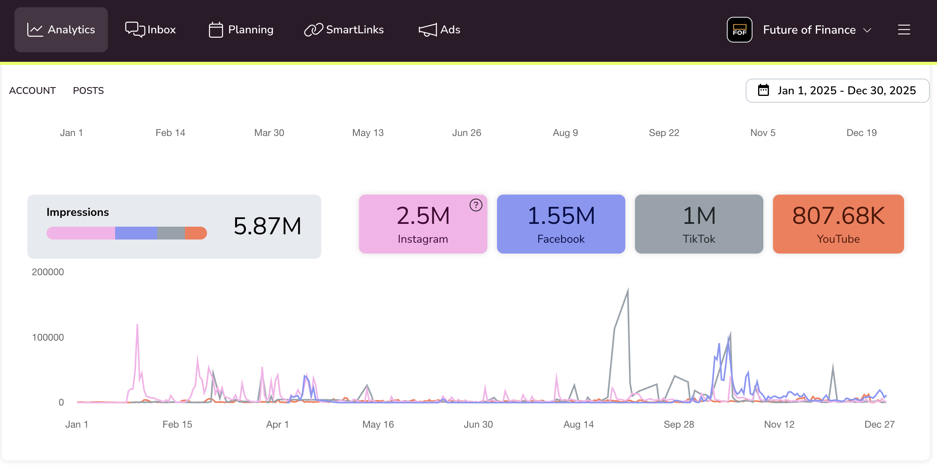Image resolution: width=937 pixels, height=475 pixels.
Task: Click the Aug 14 chart axis label
Action: (x=578, y=424)
